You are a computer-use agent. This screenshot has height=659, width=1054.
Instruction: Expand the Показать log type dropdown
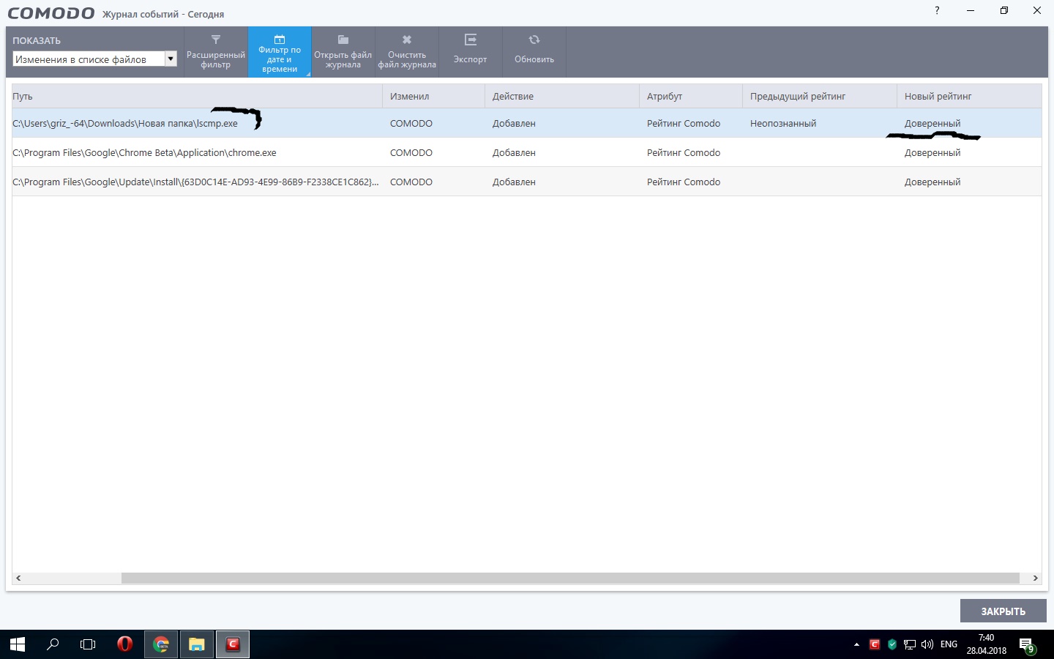171,59
